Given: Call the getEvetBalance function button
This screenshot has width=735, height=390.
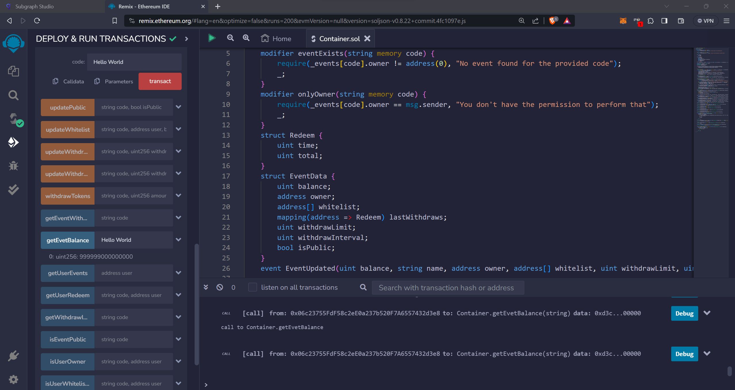Looking at the screenshot, I should 68,240.
